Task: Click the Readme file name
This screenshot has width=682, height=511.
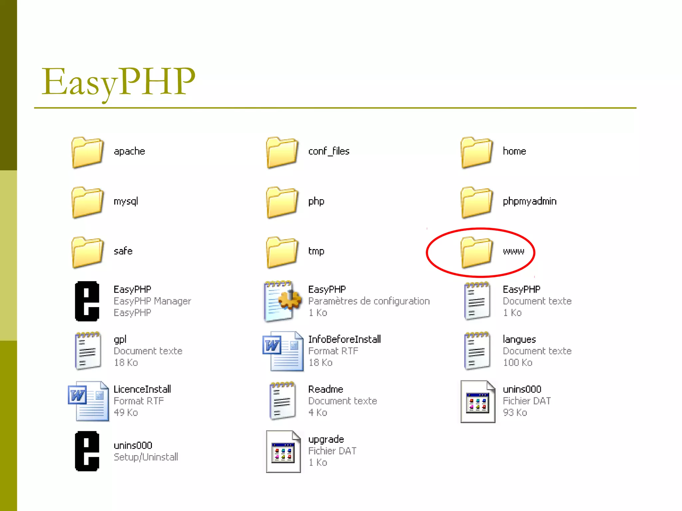Action: coord(325,389)
